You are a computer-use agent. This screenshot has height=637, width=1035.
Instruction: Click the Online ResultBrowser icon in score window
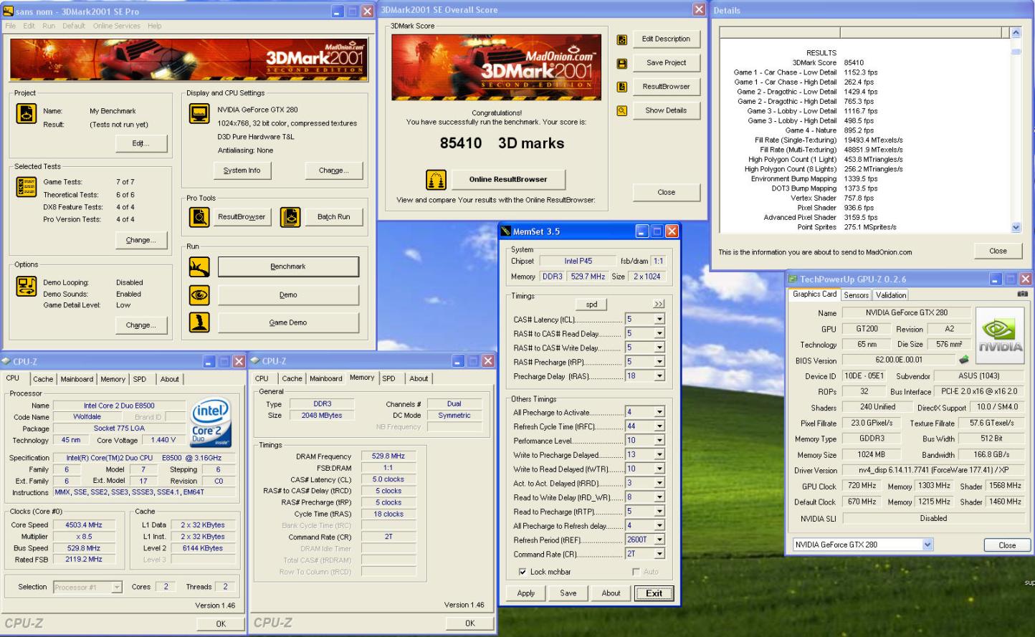coord(436,179)
